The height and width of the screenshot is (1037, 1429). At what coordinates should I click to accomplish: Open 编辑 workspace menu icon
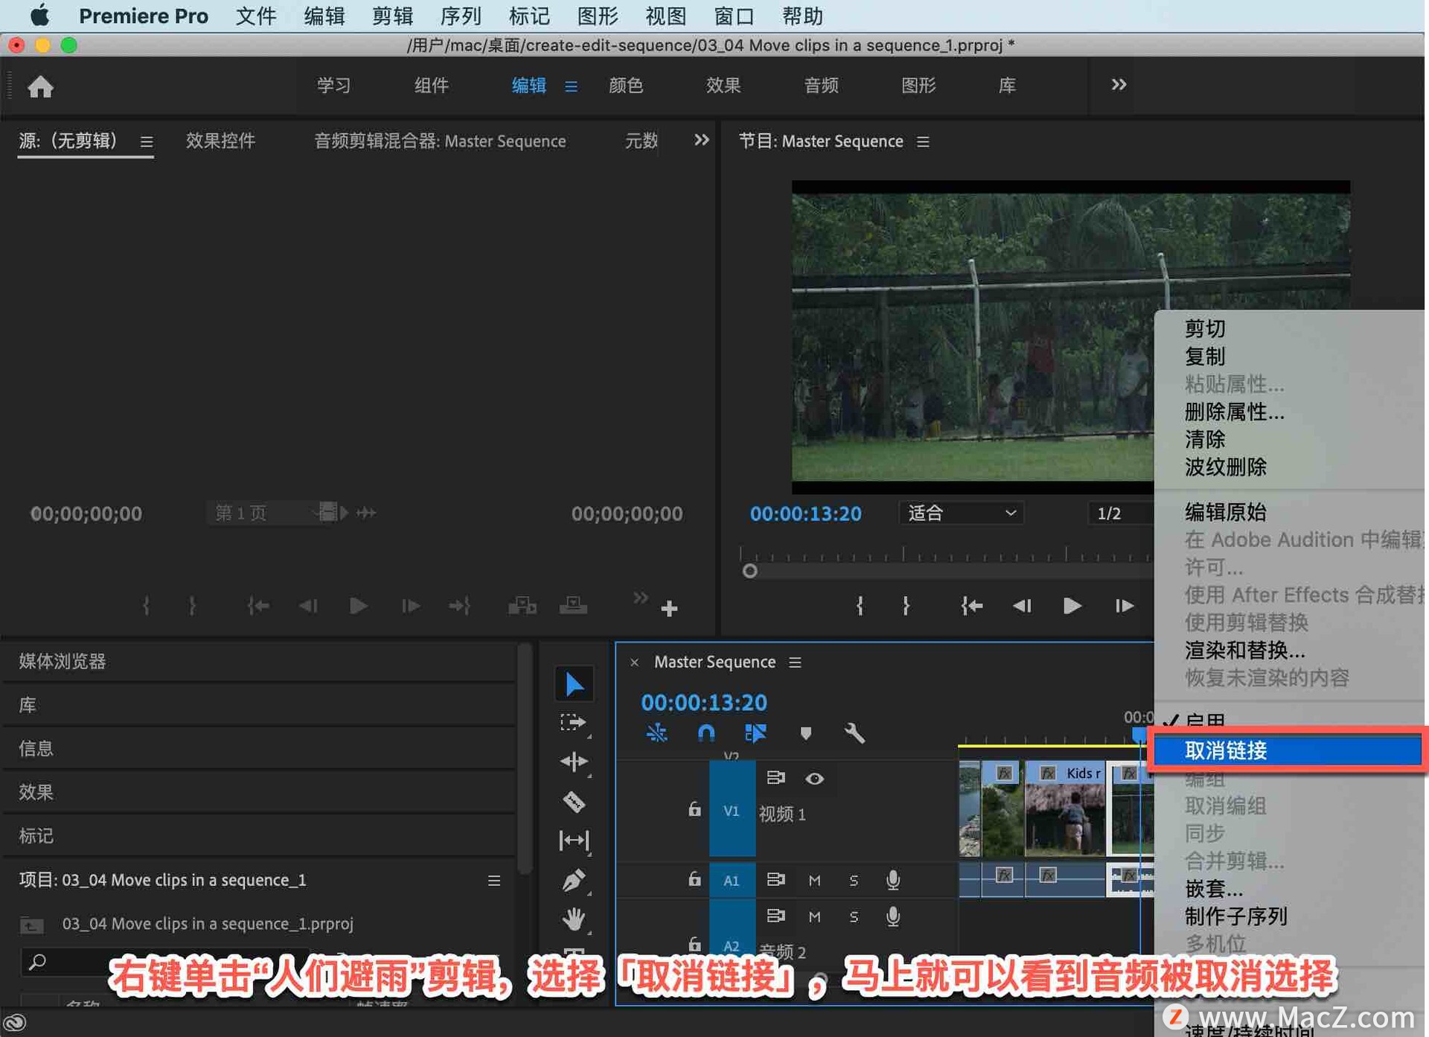[571, 86]
